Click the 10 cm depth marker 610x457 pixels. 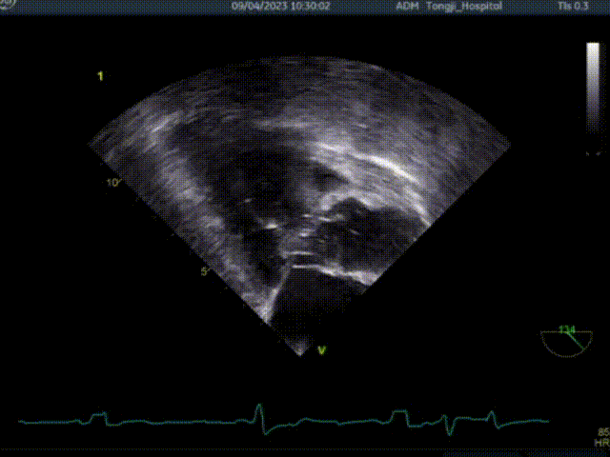tap(112, 183)
